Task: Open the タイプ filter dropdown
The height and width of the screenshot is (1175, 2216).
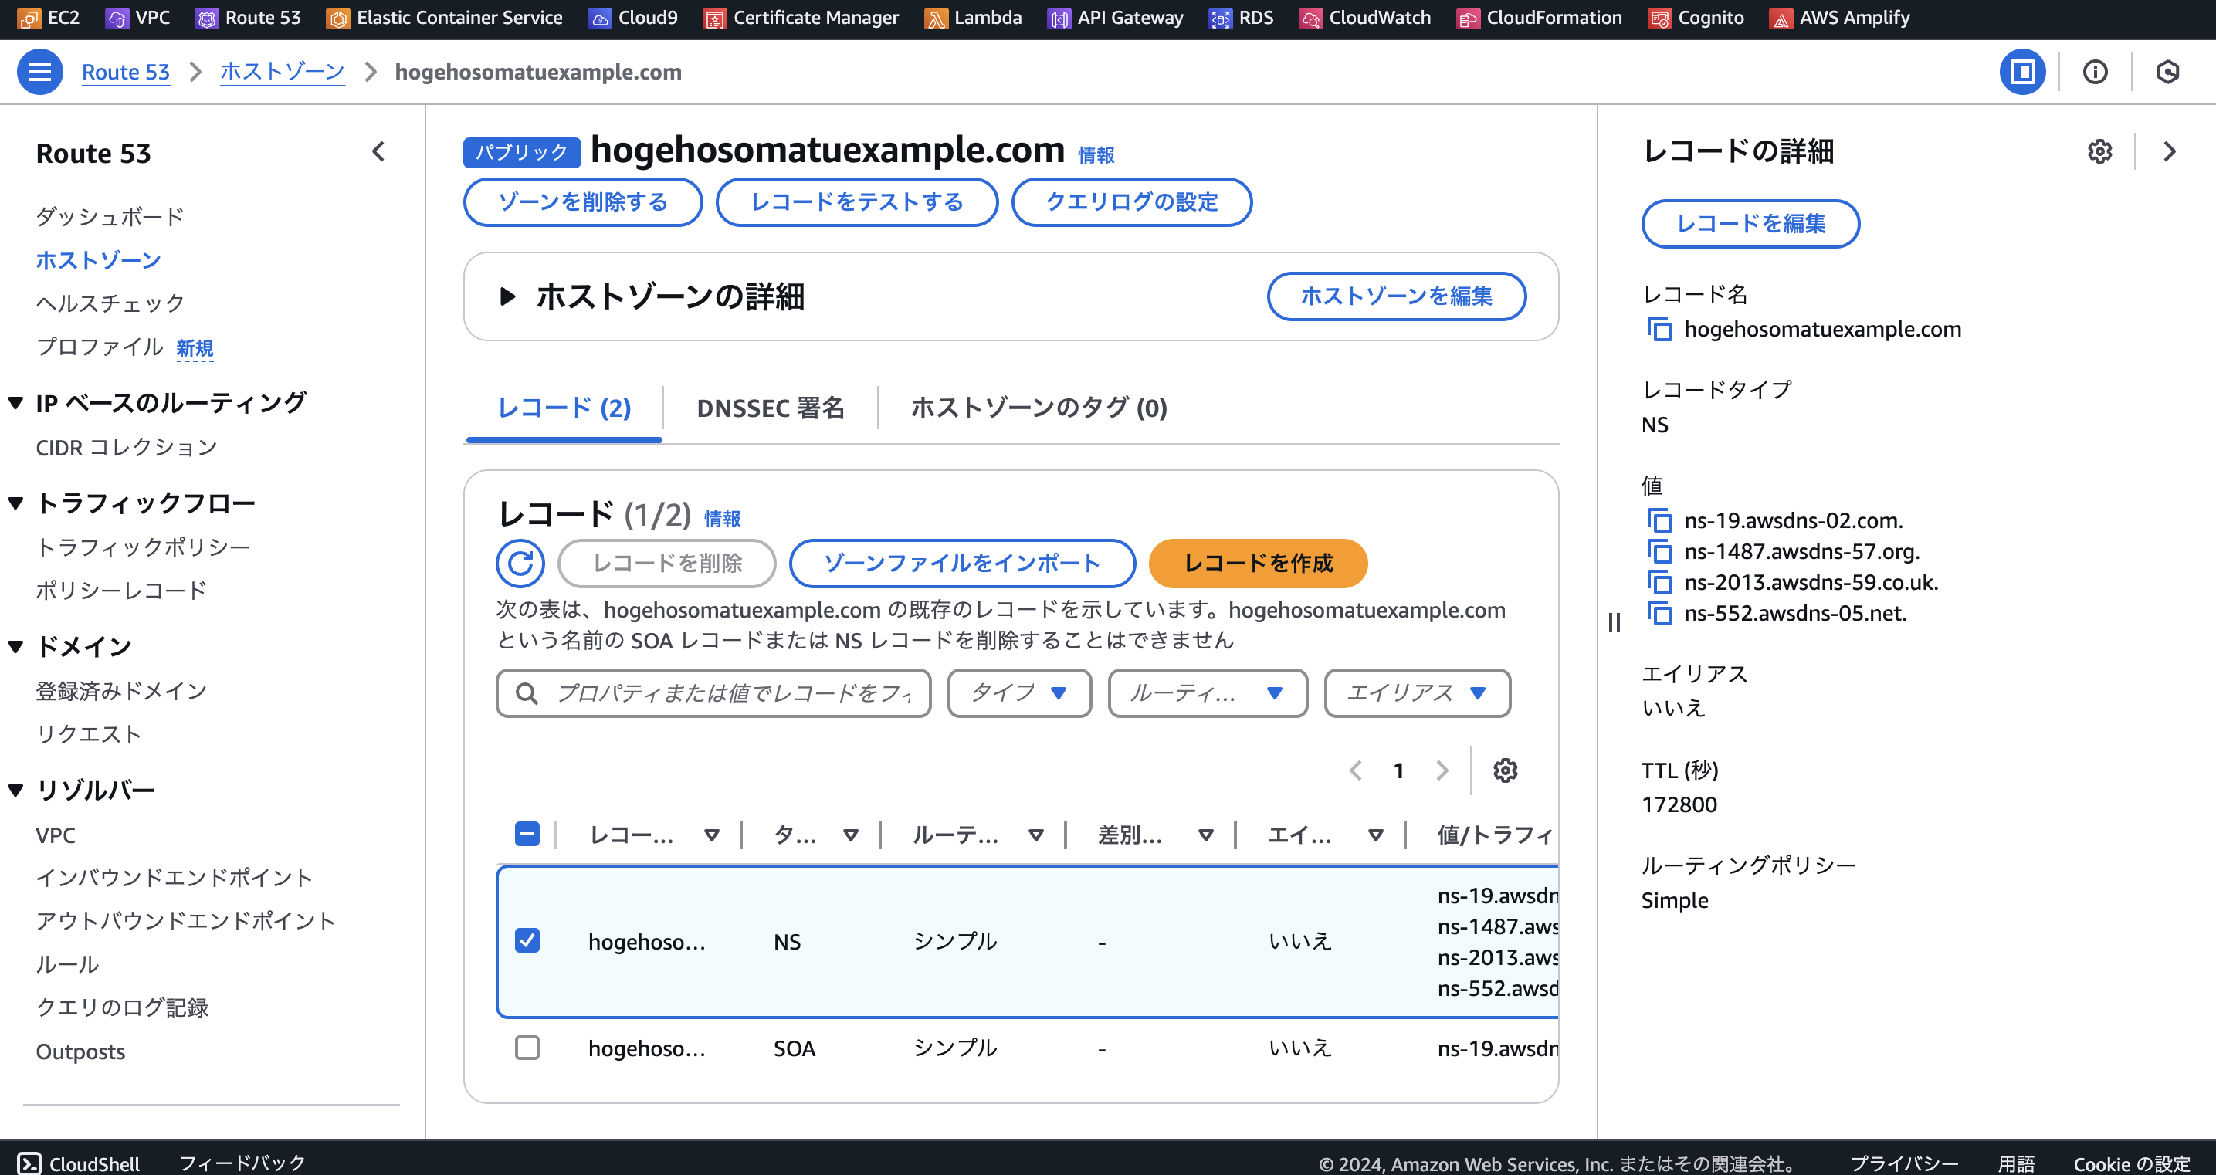Action: click(1018, 692)
